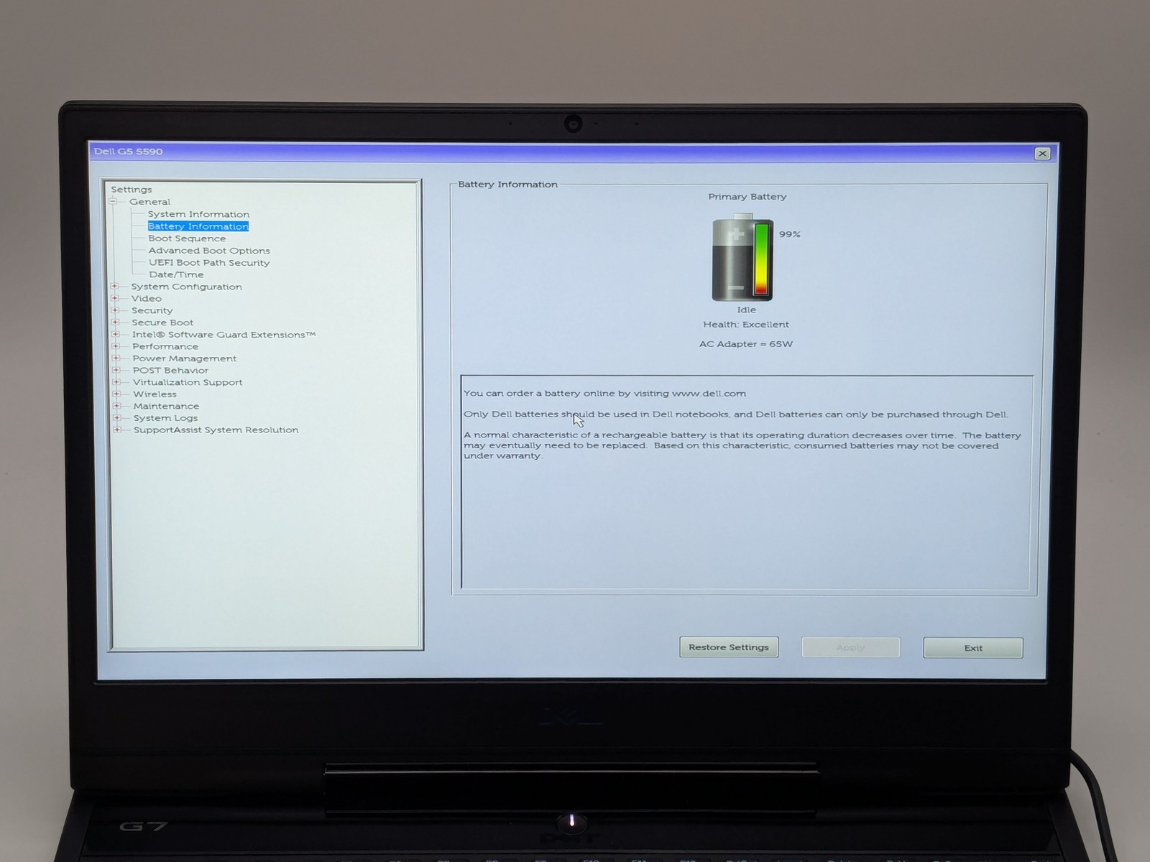1150x862 pixels.
Task: Close the BIOS setup window
Action: tap(1042, 154)
